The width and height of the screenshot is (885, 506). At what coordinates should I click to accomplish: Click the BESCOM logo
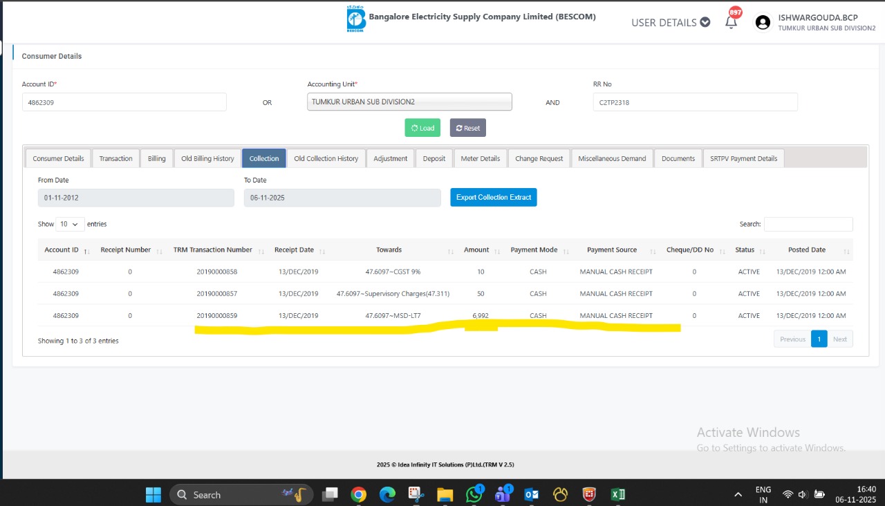pyautogui.click(x=356, y=19)
